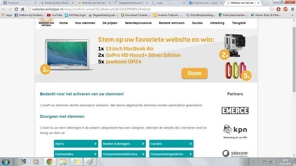This screenshot has width=296, height=166.
Task: Open the Adblock extension icon
Action: pos(285,9)
